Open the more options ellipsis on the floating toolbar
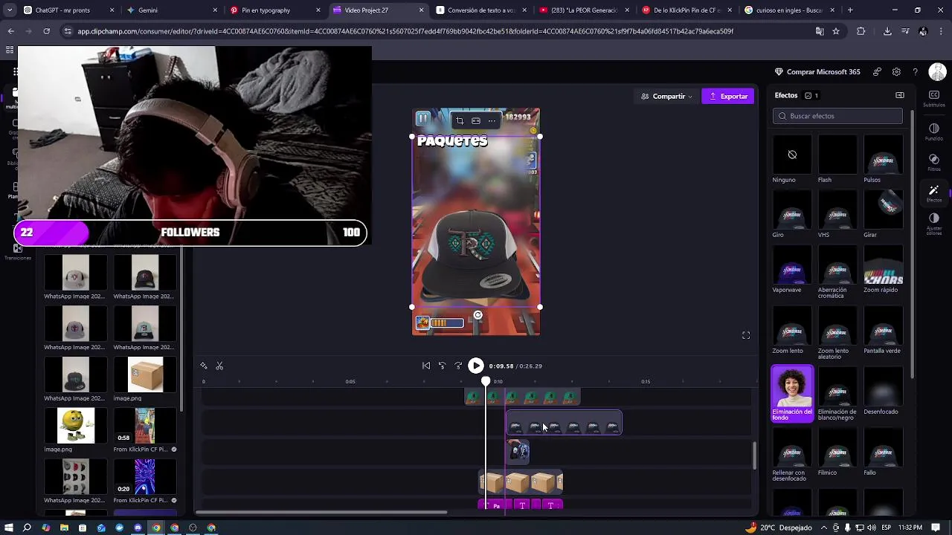 coord(492,120)
